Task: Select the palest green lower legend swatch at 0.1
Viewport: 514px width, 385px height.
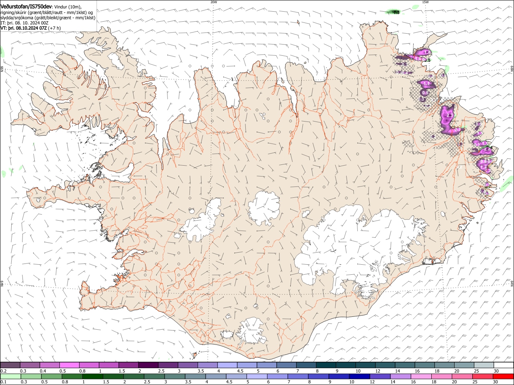Action: click(x=10, y=377)
